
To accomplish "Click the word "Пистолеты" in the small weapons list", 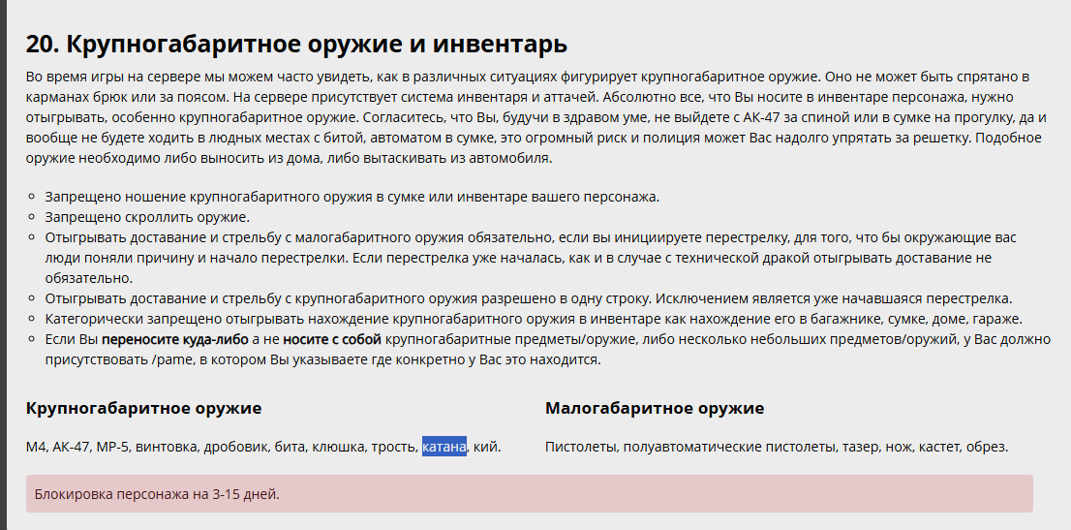I will tap(580, 447).
